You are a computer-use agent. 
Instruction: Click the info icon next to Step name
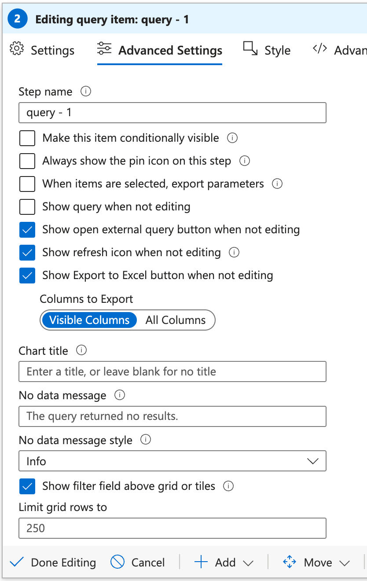(x=86, y=92)
